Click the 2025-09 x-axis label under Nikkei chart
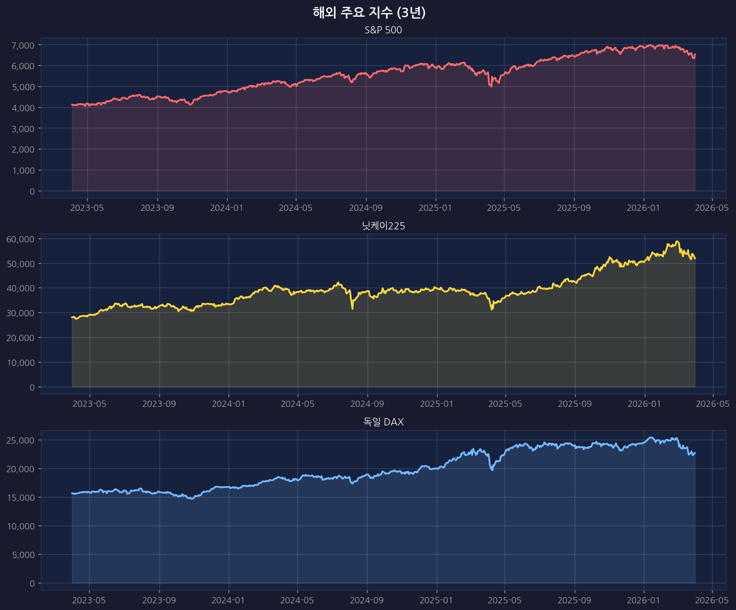Screen dimensions: 736x610 (x=575, y=404)
